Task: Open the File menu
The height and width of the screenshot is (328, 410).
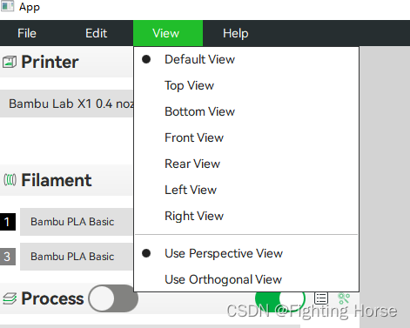Action: 27,33
